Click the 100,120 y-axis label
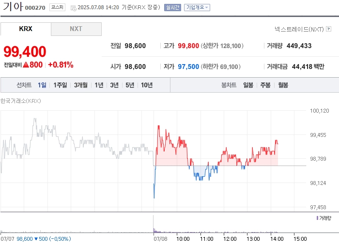Image resolution: width=339 pixels, height=250 pixels. click(x=319, y=111)
